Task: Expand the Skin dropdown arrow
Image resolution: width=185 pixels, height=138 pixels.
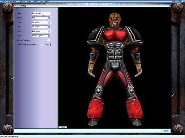Action: [x=49, y=27]
